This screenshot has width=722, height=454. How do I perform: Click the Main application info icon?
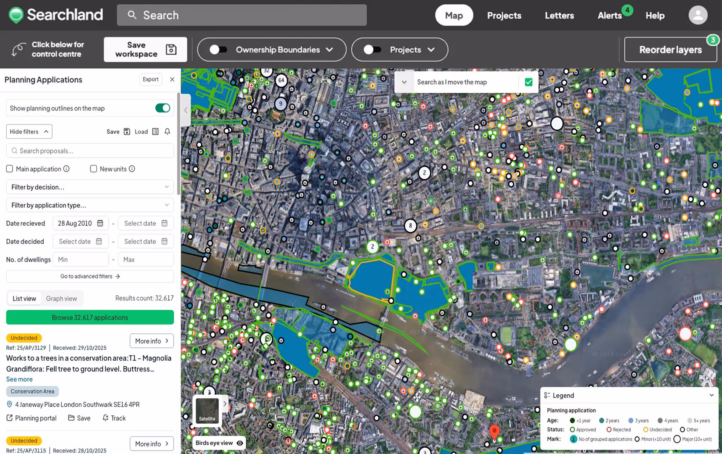coord(67,169)
